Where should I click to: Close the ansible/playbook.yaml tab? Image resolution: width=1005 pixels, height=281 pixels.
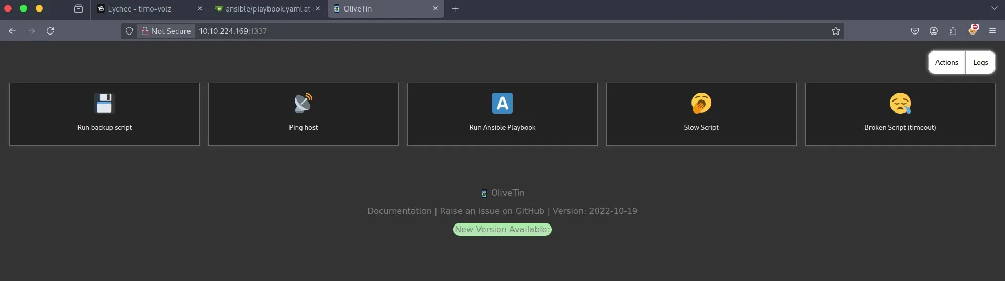click(x=318, y=9)
